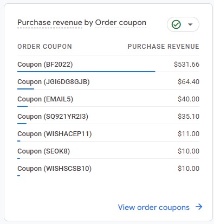The width and height of the screenshot is (214, 224).
Task: Select the Coupon (EMAIL5) entry
Action: coord(108,99)
